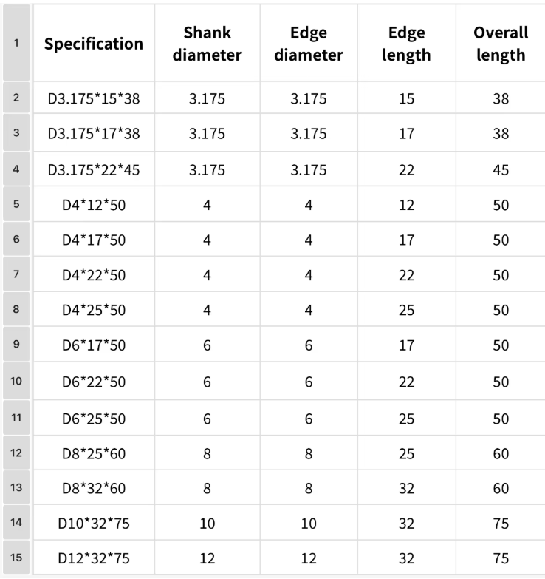Viewport: 545px width, 579px height.
Task: Select cell D3.175*15*38
Action: coord(93,98)
